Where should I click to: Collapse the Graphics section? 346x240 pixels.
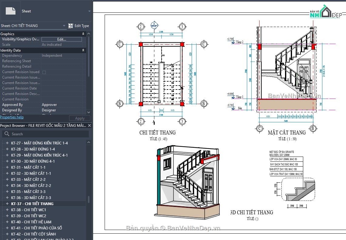point(83,34)
